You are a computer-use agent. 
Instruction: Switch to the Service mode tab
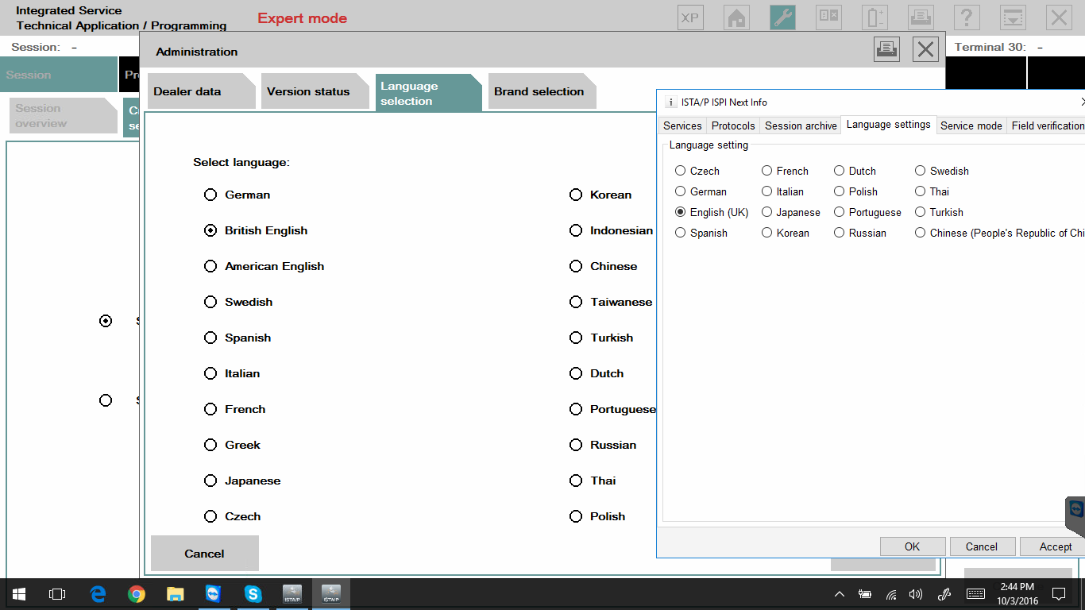[971, 125]
